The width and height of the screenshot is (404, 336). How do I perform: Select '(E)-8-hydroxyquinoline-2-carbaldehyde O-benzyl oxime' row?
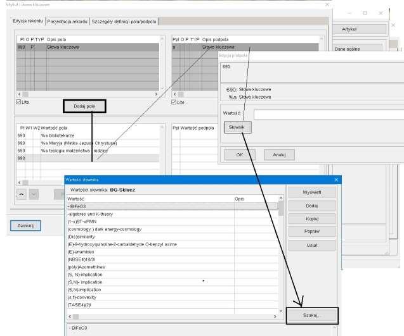point(173,244)
